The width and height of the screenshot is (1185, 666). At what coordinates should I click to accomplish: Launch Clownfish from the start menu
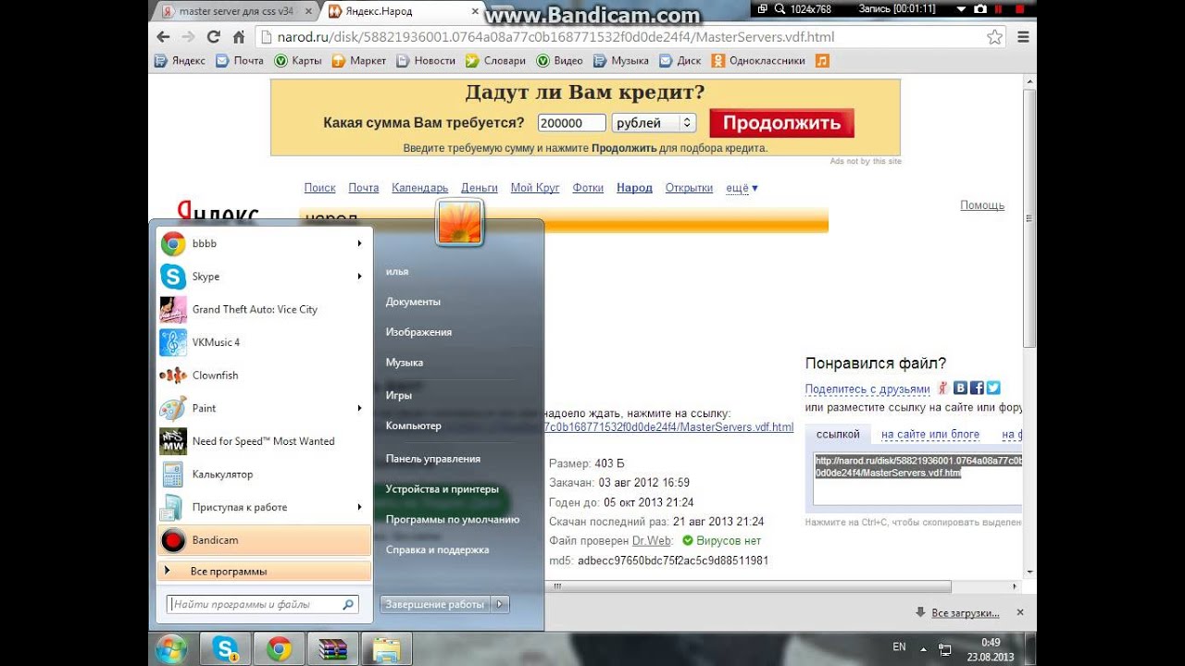[264, 376]
